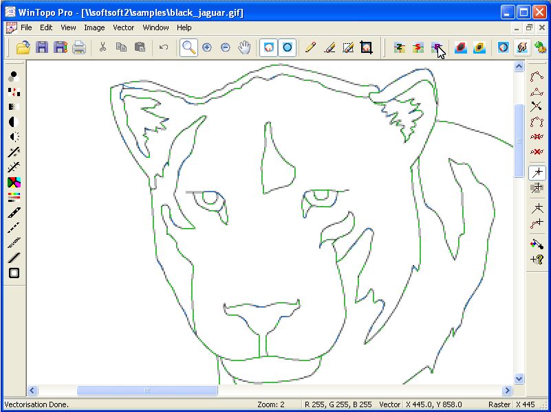Screen dimensions: 551x412
Task: Select the Zoom magnifier tool
Action: [x=188, y=47]
